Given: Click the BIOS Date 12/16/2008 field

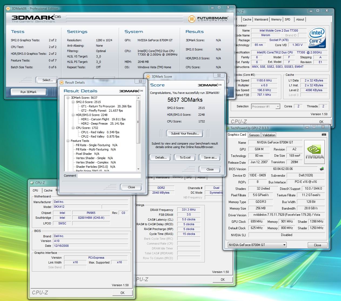Looking at the screenshot, I should point(91,246).
